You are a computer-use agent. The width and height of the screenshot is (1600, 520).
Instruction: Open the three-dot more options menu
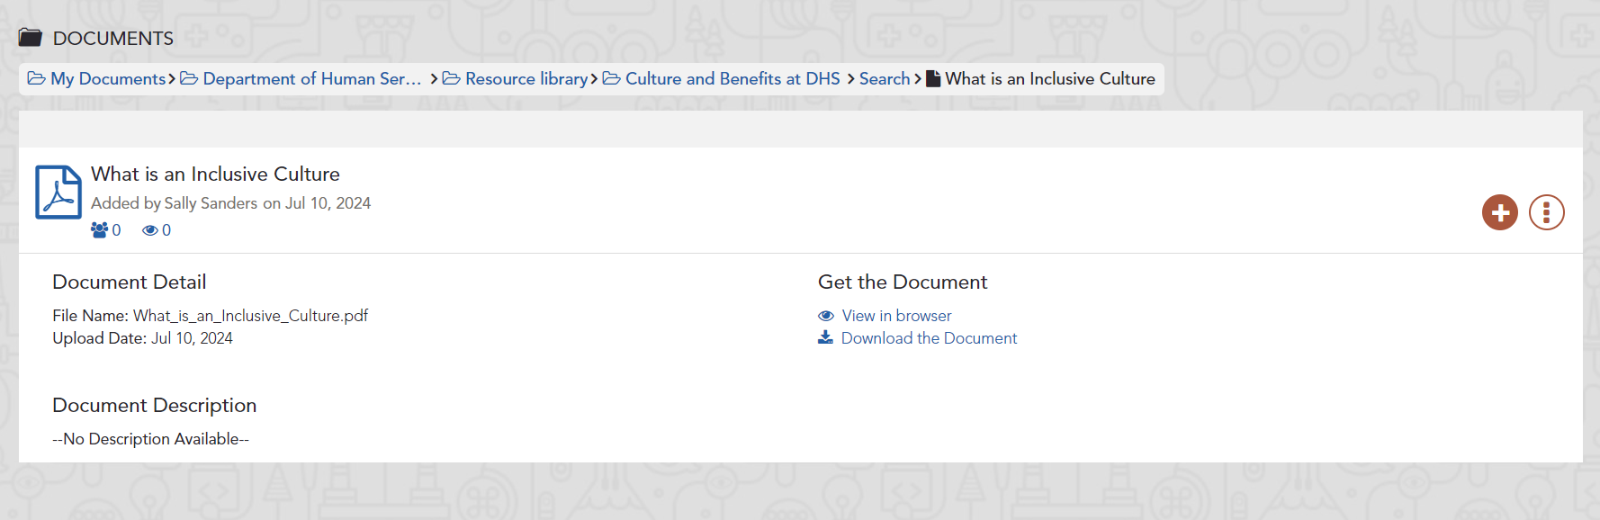pyautogui.click(x=1546, y=212)
